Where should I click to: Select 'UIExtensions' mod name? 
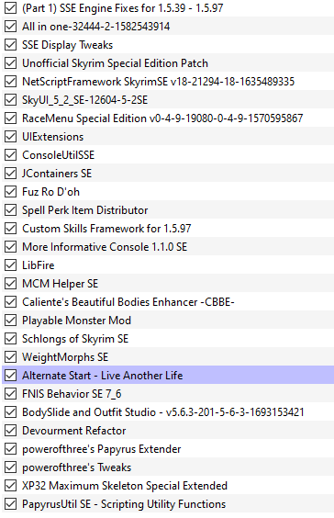click(x=53, y=137)
